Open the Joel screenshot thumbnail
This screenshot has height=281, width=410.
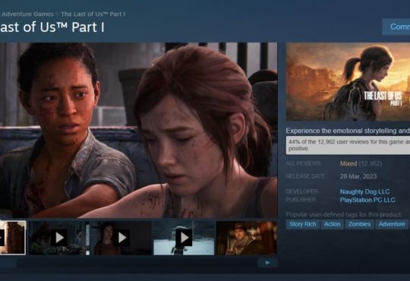(x=247, y=238)
